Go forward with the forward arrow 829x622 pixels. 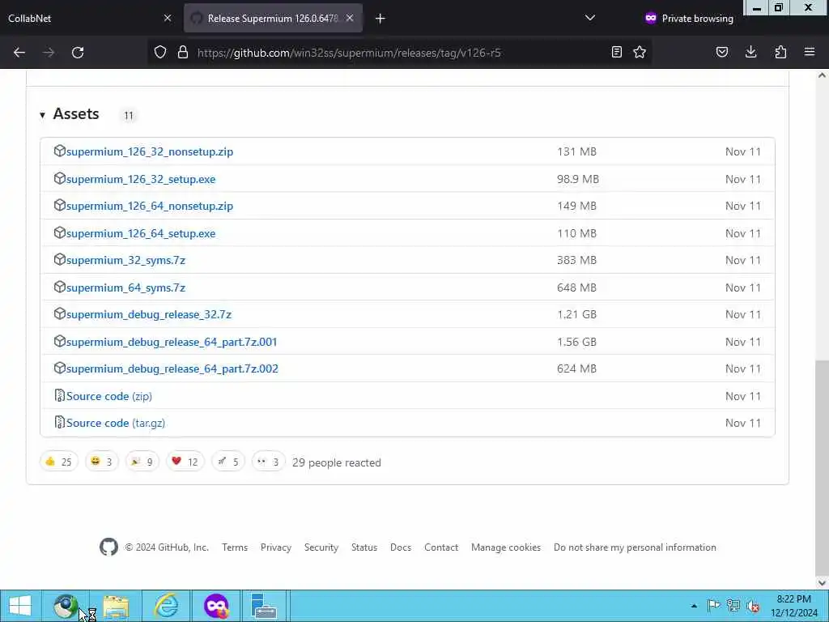49,53
